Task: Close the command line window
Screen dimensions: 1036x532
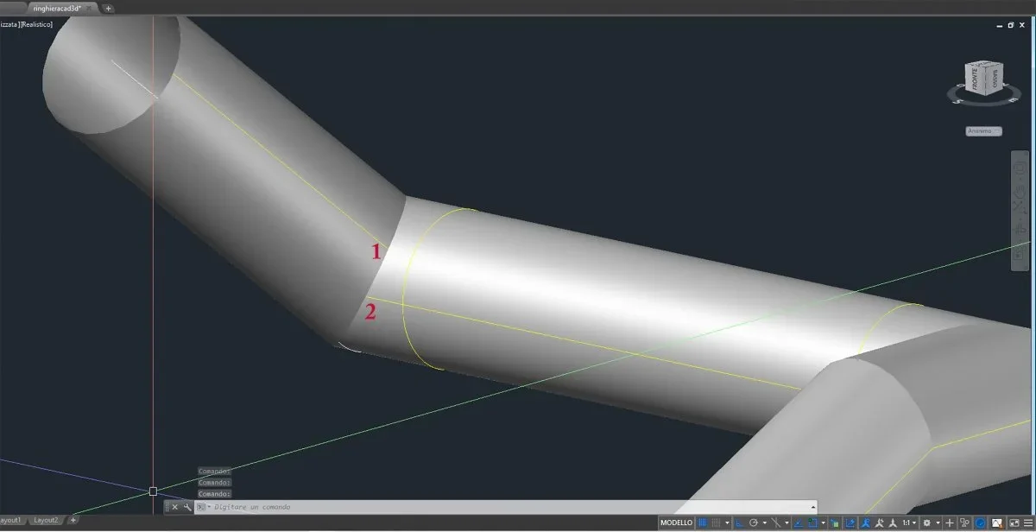Action: click(175, 507)
